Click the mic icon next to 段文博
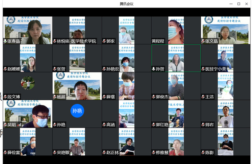Image resolution: width=252 pixels, height=164 pixels. [x=5, y=97]
